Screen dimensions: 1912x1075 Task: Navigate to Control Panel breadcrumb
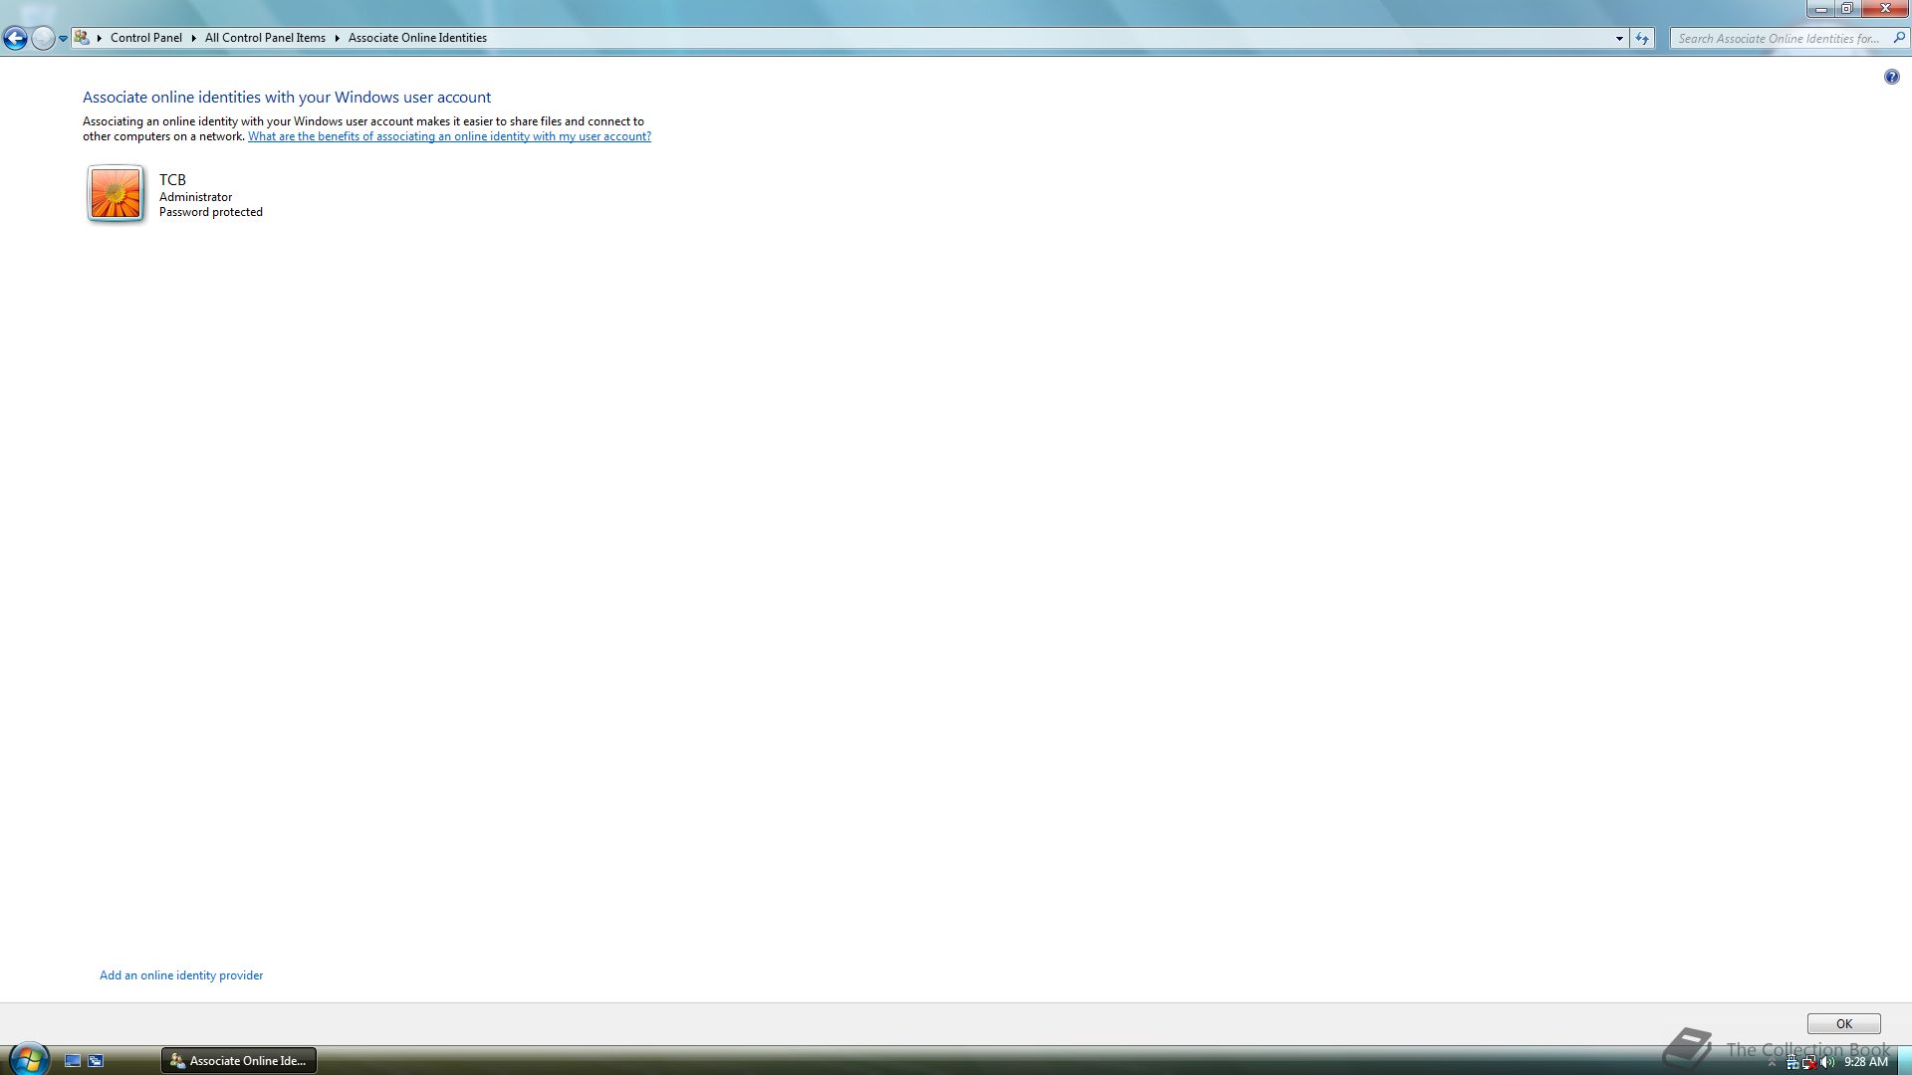pos(146,38)
